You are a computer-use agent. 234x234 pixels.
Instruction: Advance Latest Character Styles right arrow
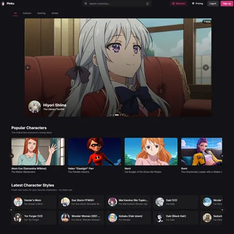pyautogui.click(x=222, y=210)
